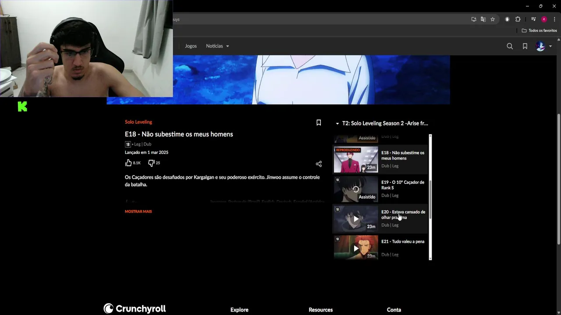Select the E18 episode thumbnail
Image resolution: width=561 pixels, height=315 pixels.
tap(356, 160)
